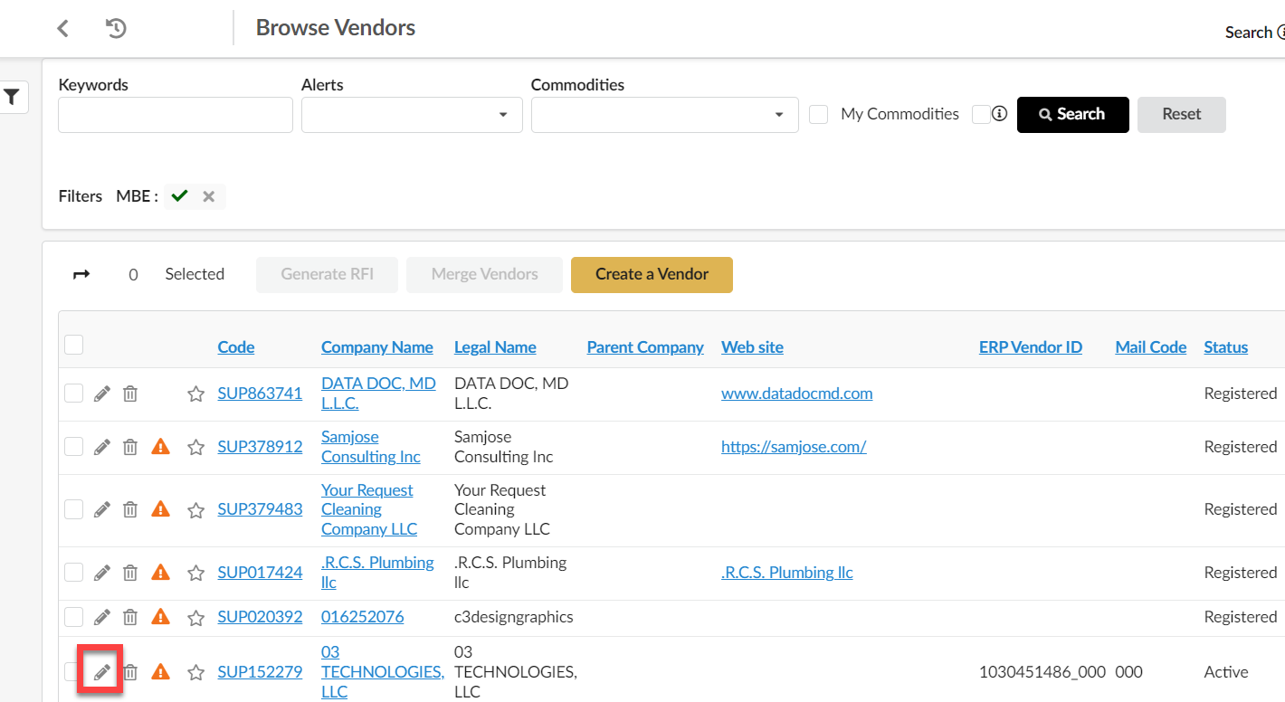Viewport: 1285px width, 702px height.
Task: Click the ERP Vendor ID value 1030451486_000
Action: [1042, 672]
